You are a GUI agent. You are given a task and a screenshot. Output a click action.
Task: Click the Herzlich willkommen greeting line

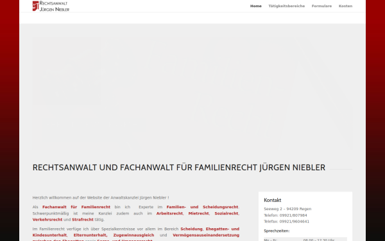tap(101, 198)
